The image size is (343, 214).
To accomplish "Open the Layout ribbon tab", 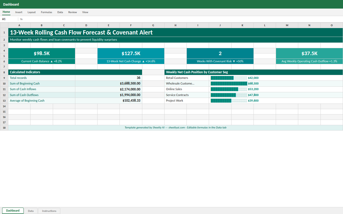I will [32, 12].
